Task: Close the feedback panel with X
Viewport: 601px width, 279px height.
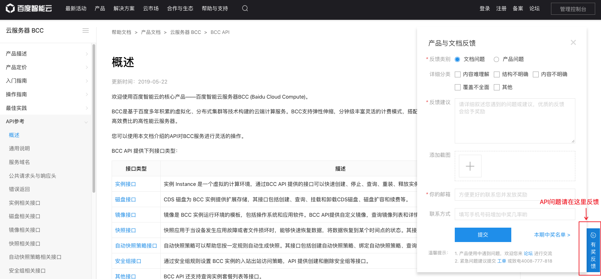Action: pos(573,42)
